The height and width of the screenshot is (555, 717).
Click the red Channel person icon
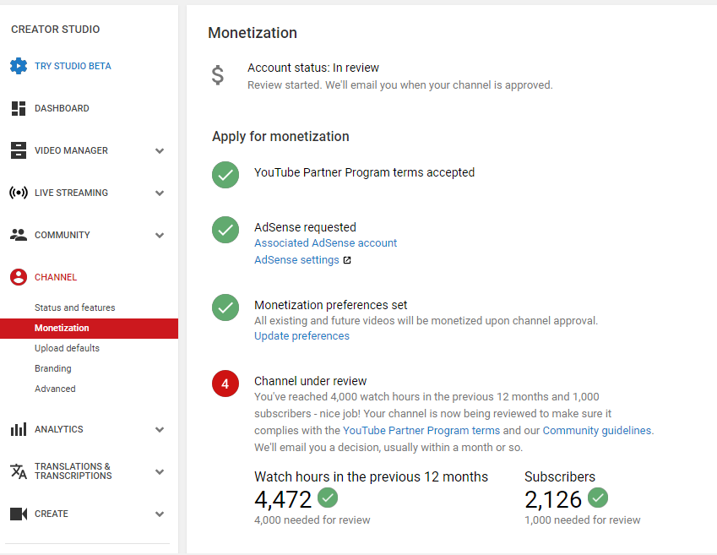point(19,277)
